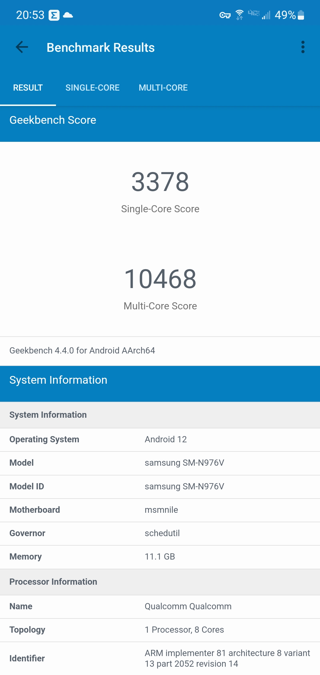Tap the Single-Core Score label
The width and height of the screenshot is (320, 675).
(160, 209)
